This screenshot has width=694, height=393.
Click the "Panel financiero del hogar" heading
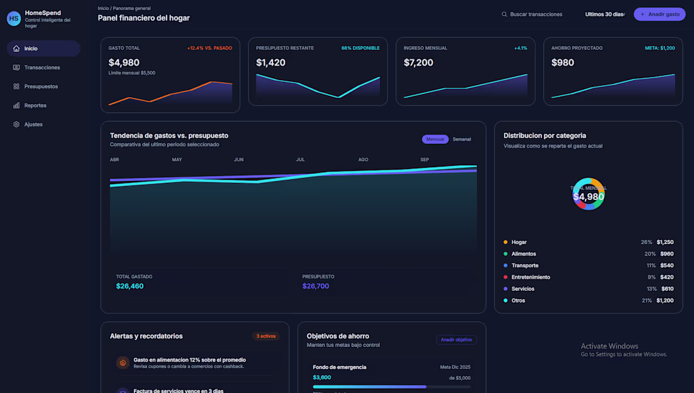coord(144,18)
